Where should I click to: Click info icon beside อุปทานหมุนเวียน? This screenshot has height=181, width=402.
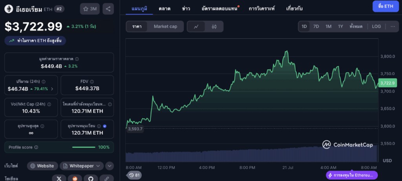(99, 126)
